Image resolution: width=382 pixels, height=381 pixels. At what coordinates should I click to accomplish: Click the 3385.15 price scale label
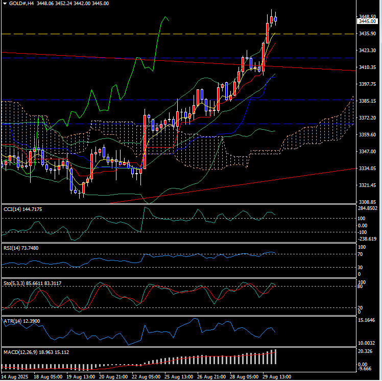click(x=367, y=101)
